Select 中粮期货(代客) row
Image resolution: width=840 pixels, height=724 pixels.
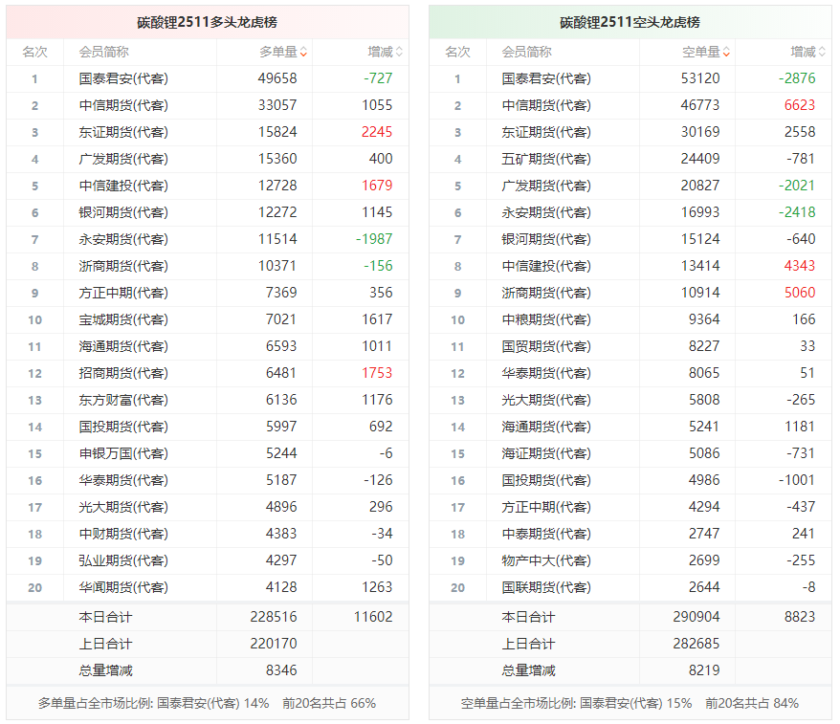(x=630, y=319)
